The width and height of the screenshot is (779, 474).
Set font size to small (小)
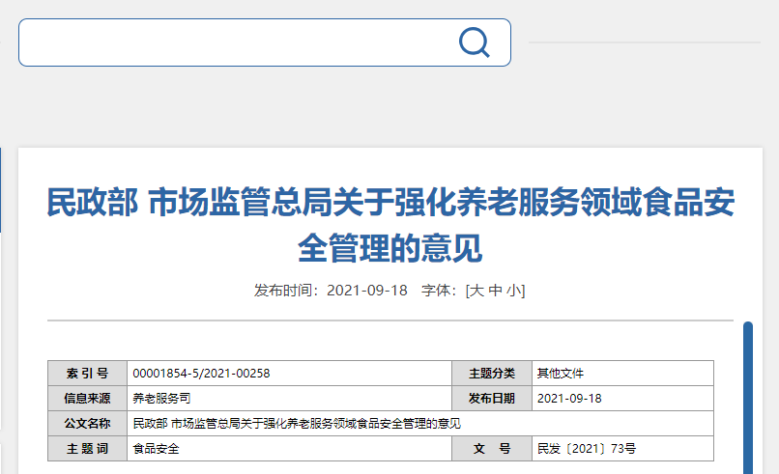pyautogui.click(x=513, y=290)
